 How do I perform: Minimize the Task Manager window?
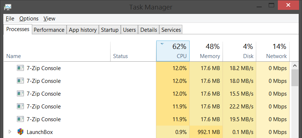tap(259, 7)
